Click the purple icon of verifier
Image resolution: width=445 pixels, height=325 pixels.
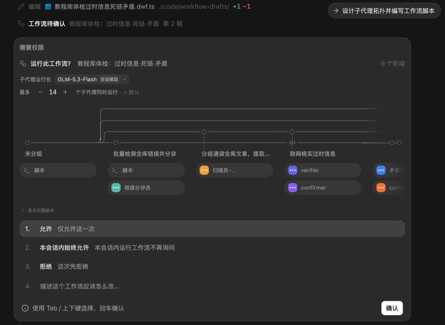coord(293,170)
